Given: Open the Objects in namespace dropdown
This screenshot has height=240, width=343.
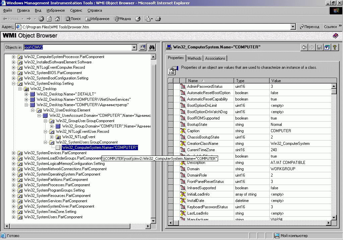Looking at the screenshot, I should pos(134,47).
